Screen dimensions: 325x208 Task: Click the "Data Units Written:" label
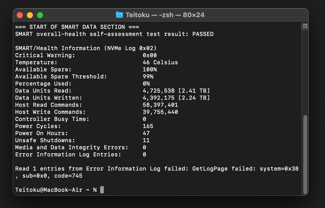tap(49, 98)
